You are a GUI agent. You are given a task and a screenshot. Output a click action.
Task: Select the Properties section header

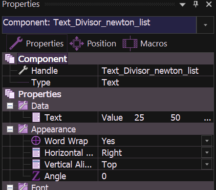click(40, 94)
